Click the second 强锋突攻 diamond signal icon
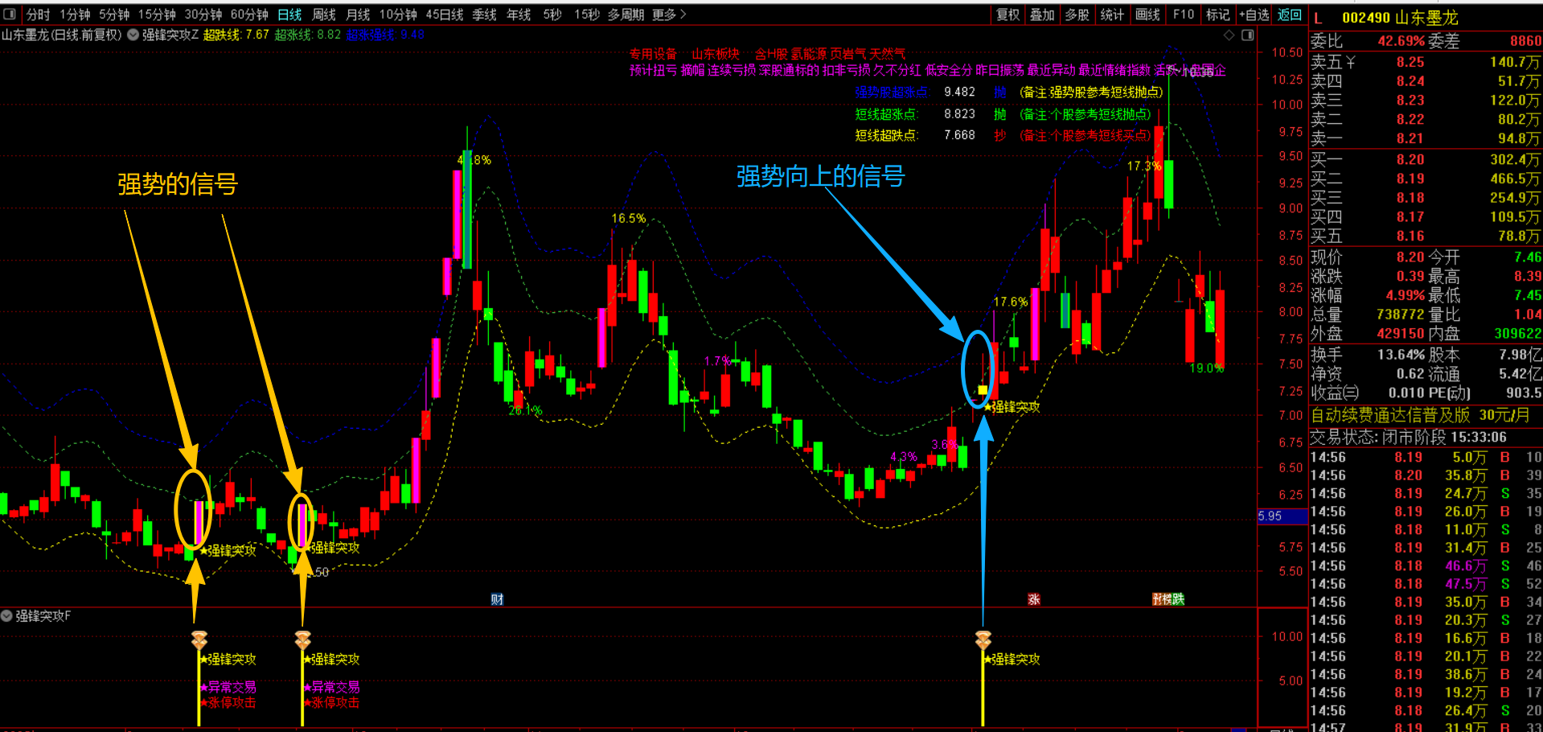 (302, 640)
